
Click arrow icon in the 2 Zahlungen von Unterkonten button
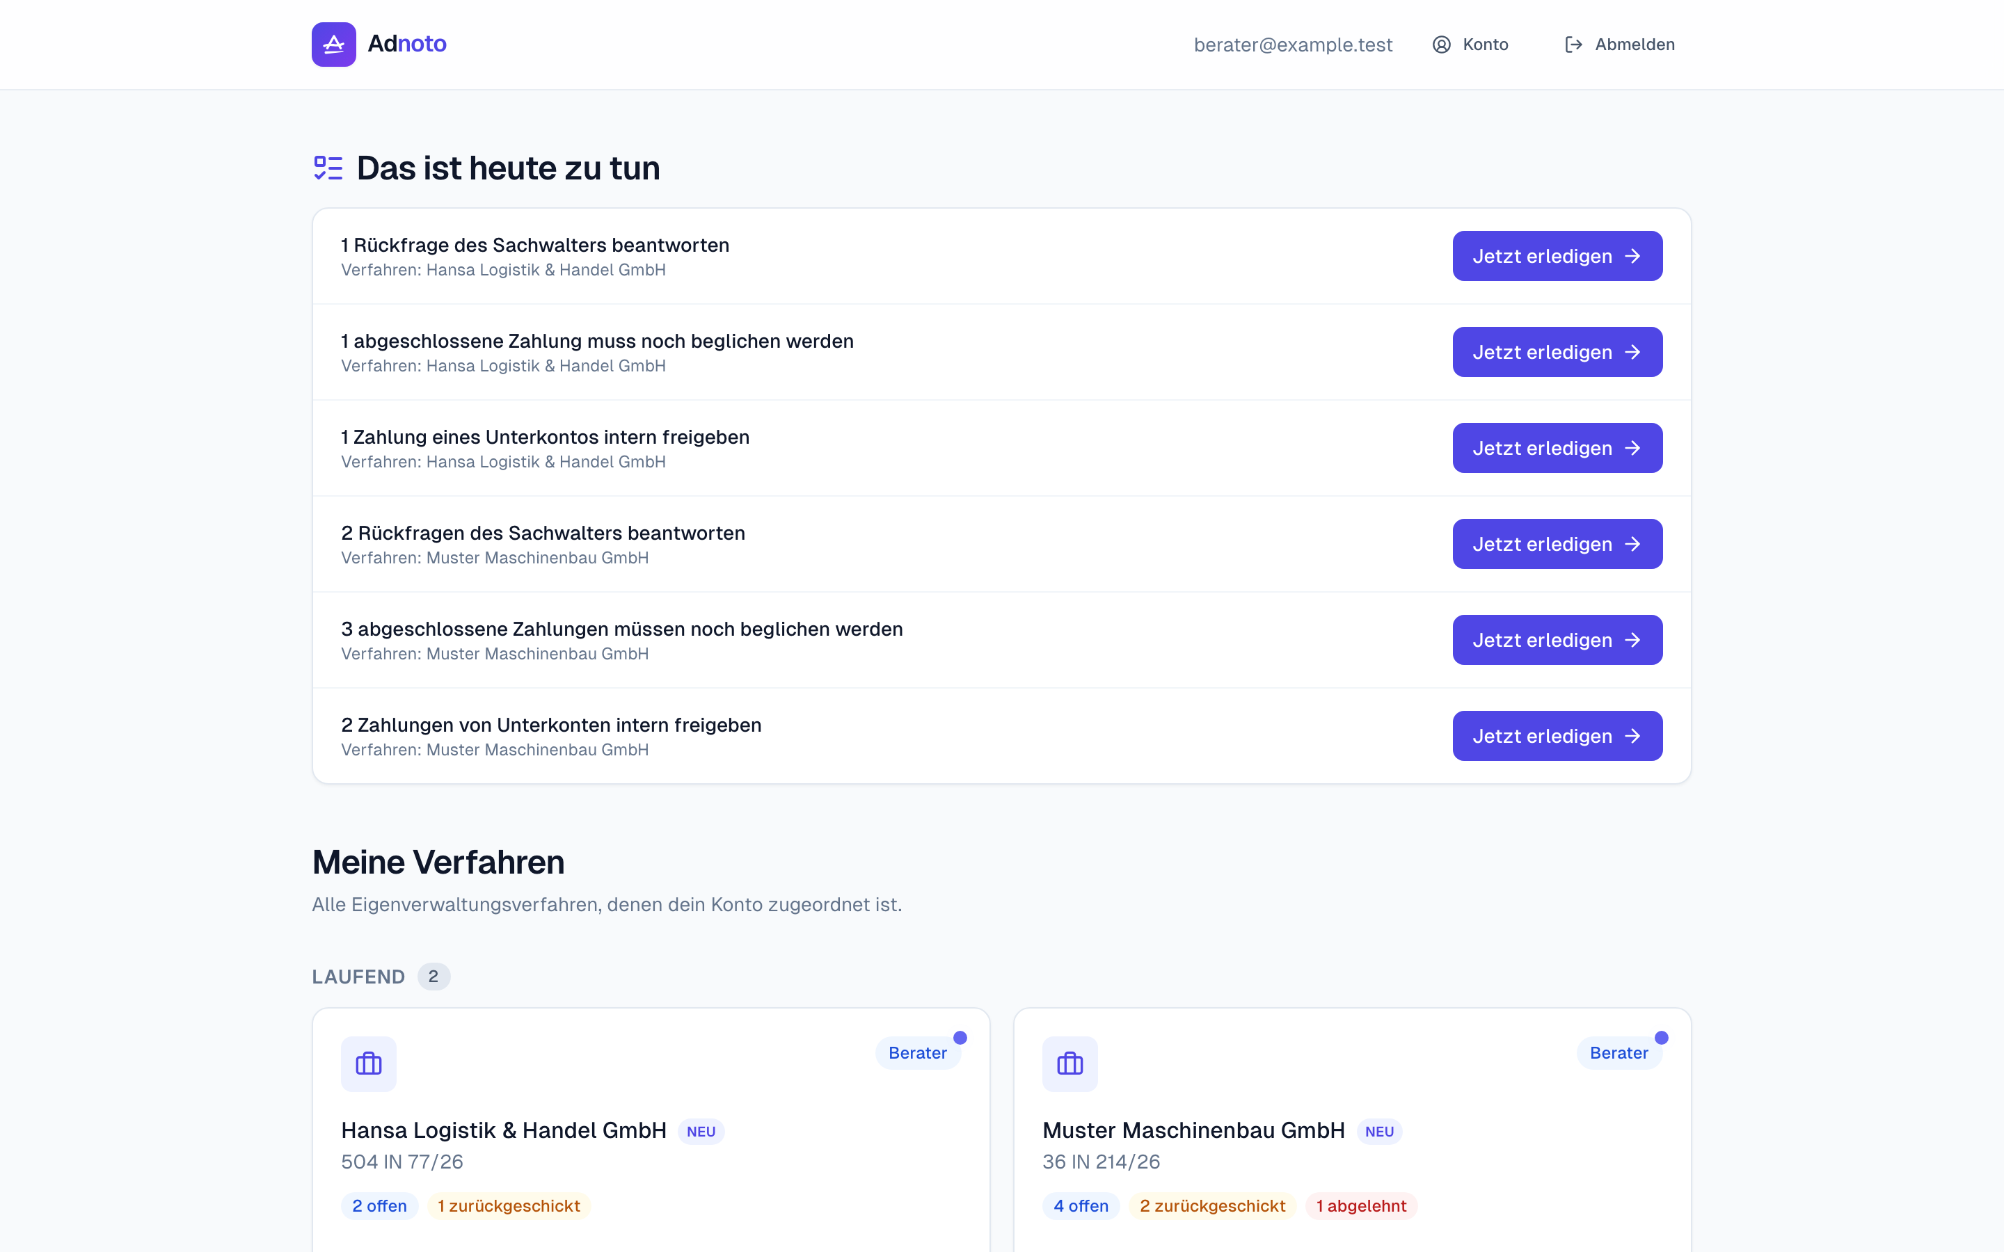[1632, 736]
